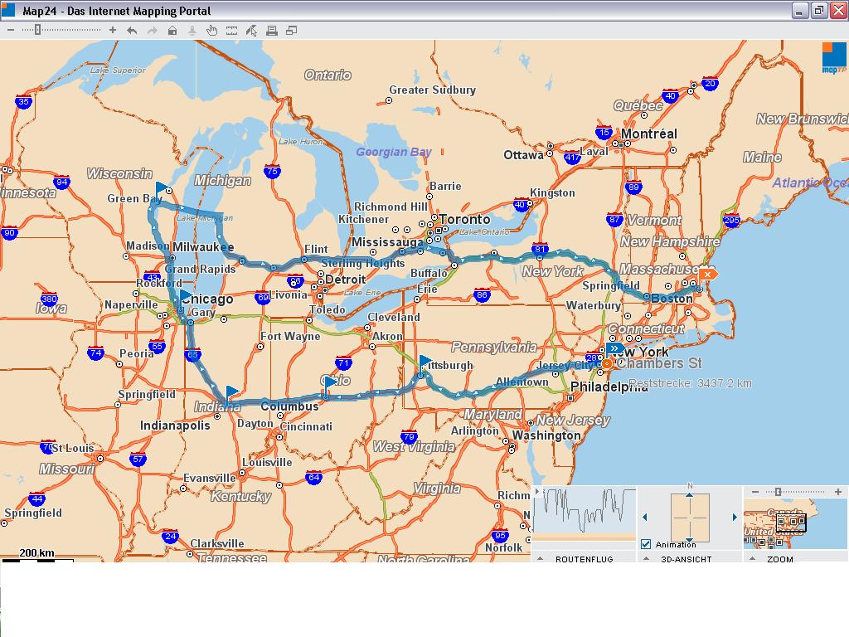Rotate 3D view right with right arrow
Image resolution: width=849 pixels, height=637 pixels.
735,518
